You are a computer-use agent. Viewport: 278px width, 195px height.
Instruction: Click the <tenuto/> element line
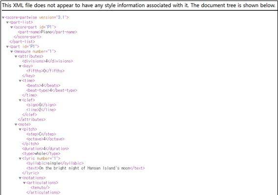[x=40, y=187]
